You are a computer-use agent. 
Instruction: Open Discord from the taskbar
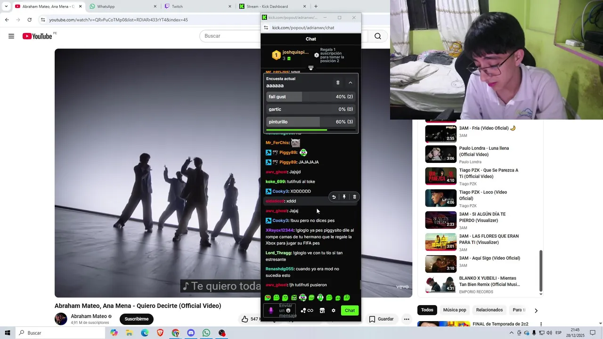[x=191, y=333]
